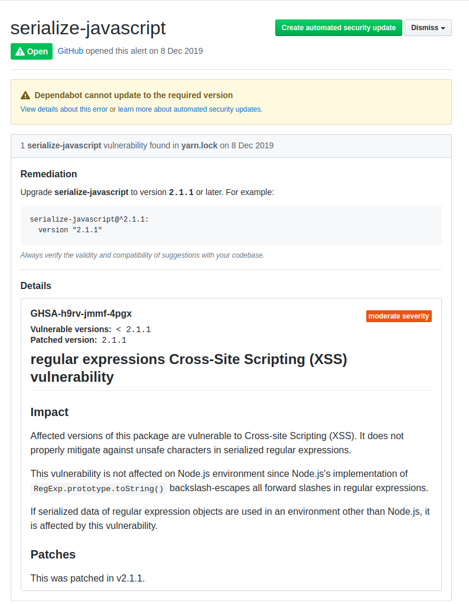Click the Create automated security update button
Viewport: 469px width, 604px height.
point(338,28)
